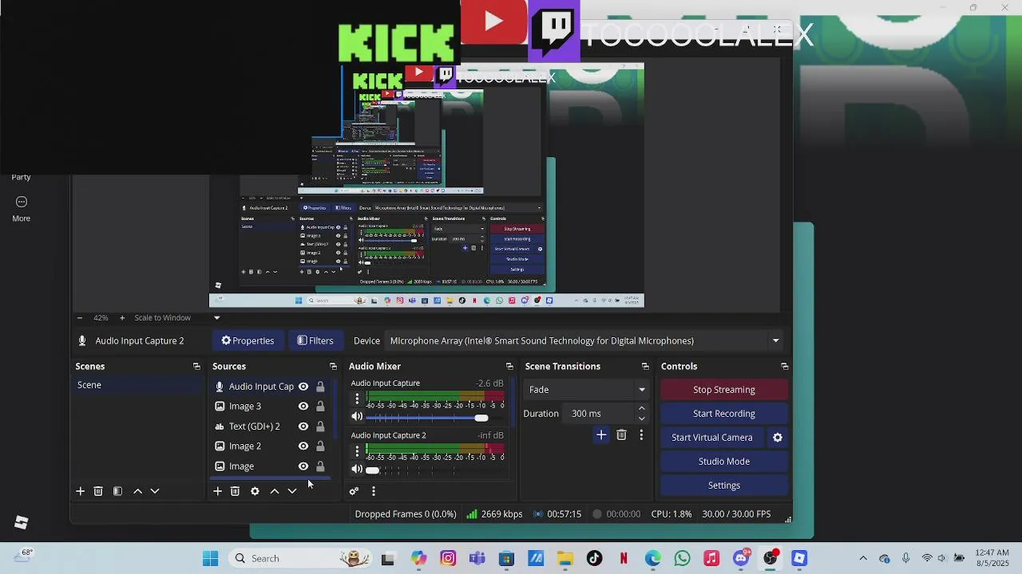1022x574 pixels.
Task: Increase the transition duration with up stepper
Action: (x=641, y=409)
